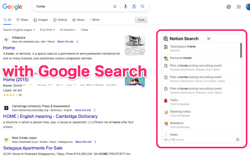This screenshot has width=250, height=156.
Task: Open Members page in Club Homepage
Action: pyautogui.click(x=201, y=125)
